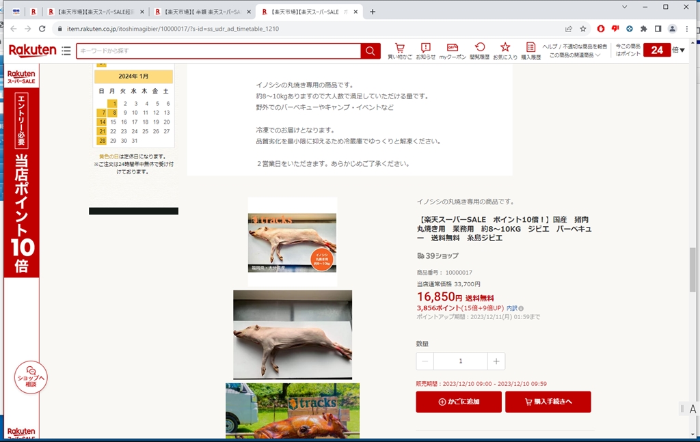Switch to the 楽天スーパーSALE超目 tab
Image resolution: width=700 pixels, height=442 pixels.
(x=94, y=12)
